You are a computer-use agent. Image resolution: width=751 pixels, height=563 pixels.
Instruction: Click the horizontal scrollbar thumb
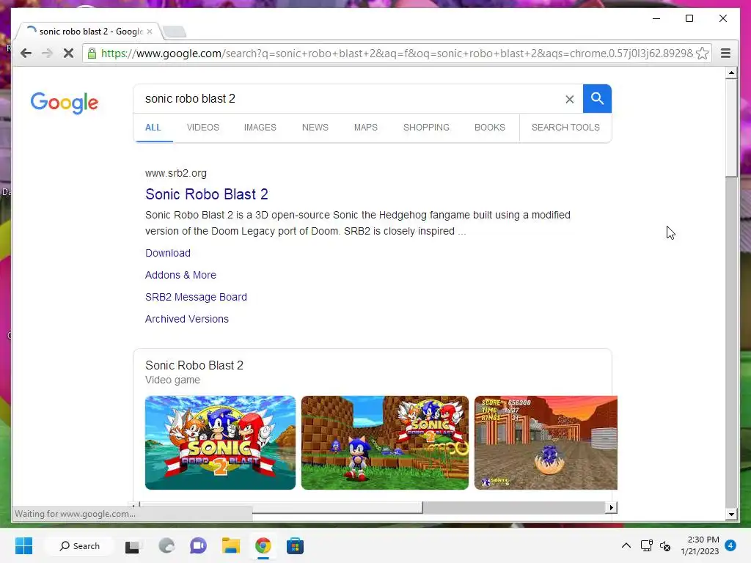click(281, 507)
